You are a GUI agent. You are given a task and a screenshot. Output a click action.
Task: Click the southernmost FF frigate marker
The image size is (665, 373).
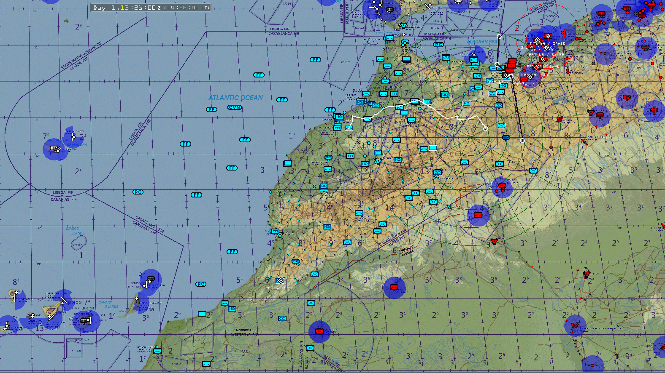(x=232, y=252)
